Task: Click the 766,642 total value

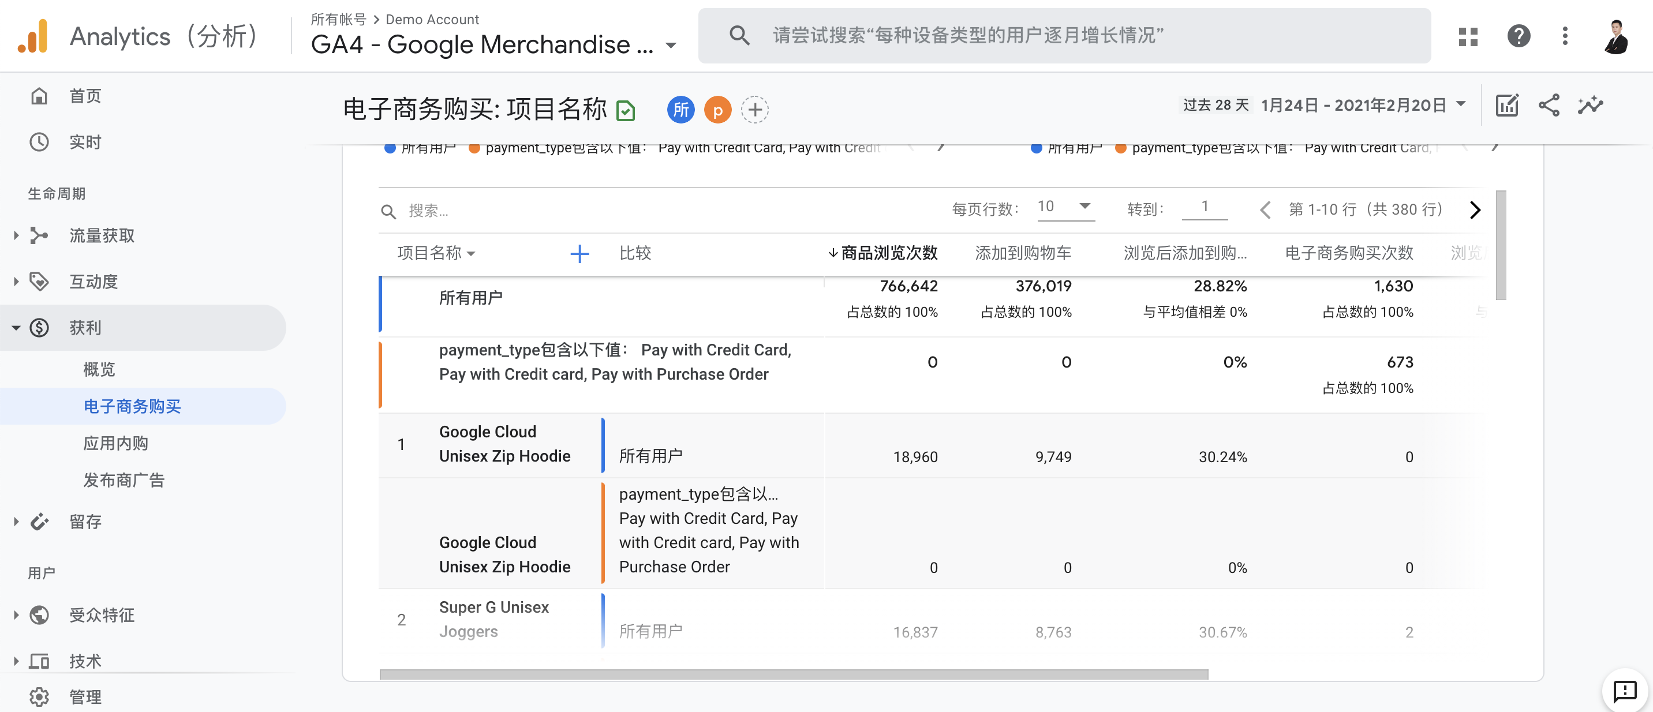Action: click(x=908, y=286)
